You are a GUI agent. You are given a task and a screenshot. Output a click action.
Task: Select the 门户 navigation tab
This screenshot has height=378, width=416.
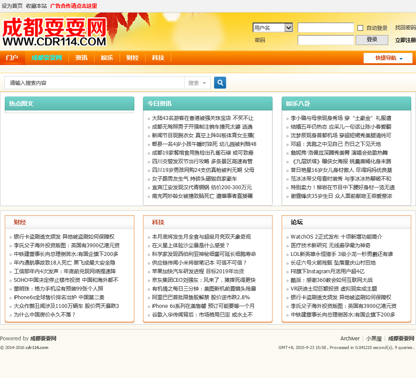12,58
